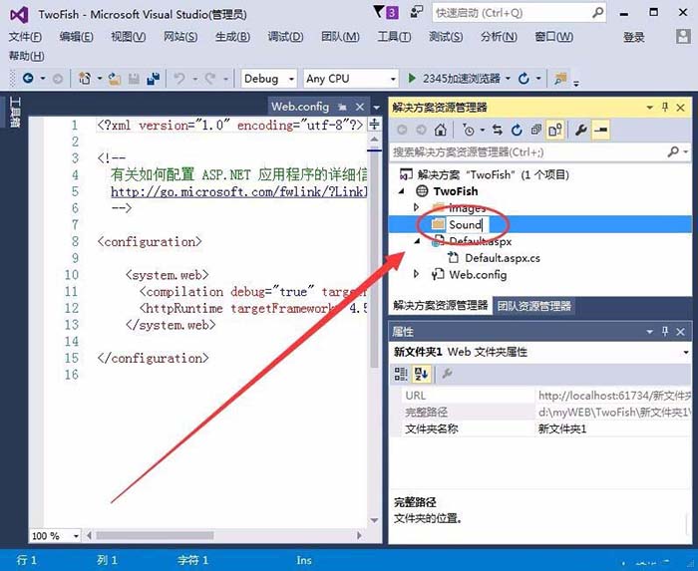Toggle Show All Files in Solution Explorer
Image resolution: width=698 pixels, height=571 pixels.
[555, 131]
